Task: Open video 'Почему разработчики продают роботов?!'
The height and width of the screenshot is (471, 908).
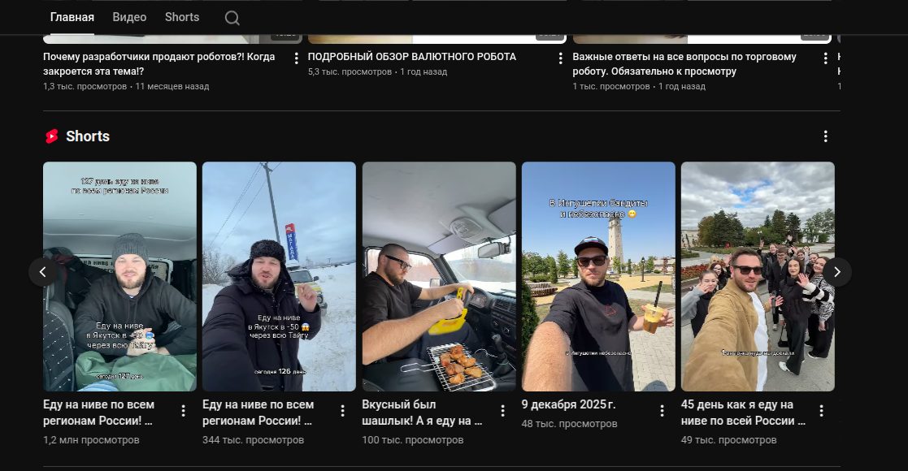Action: (x=159, y=63)
